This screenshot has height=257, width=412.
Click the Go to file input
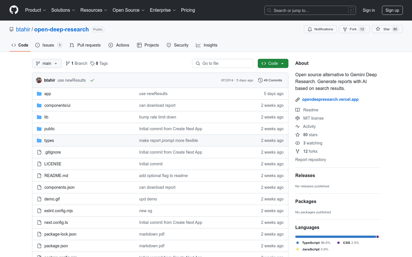223,63
